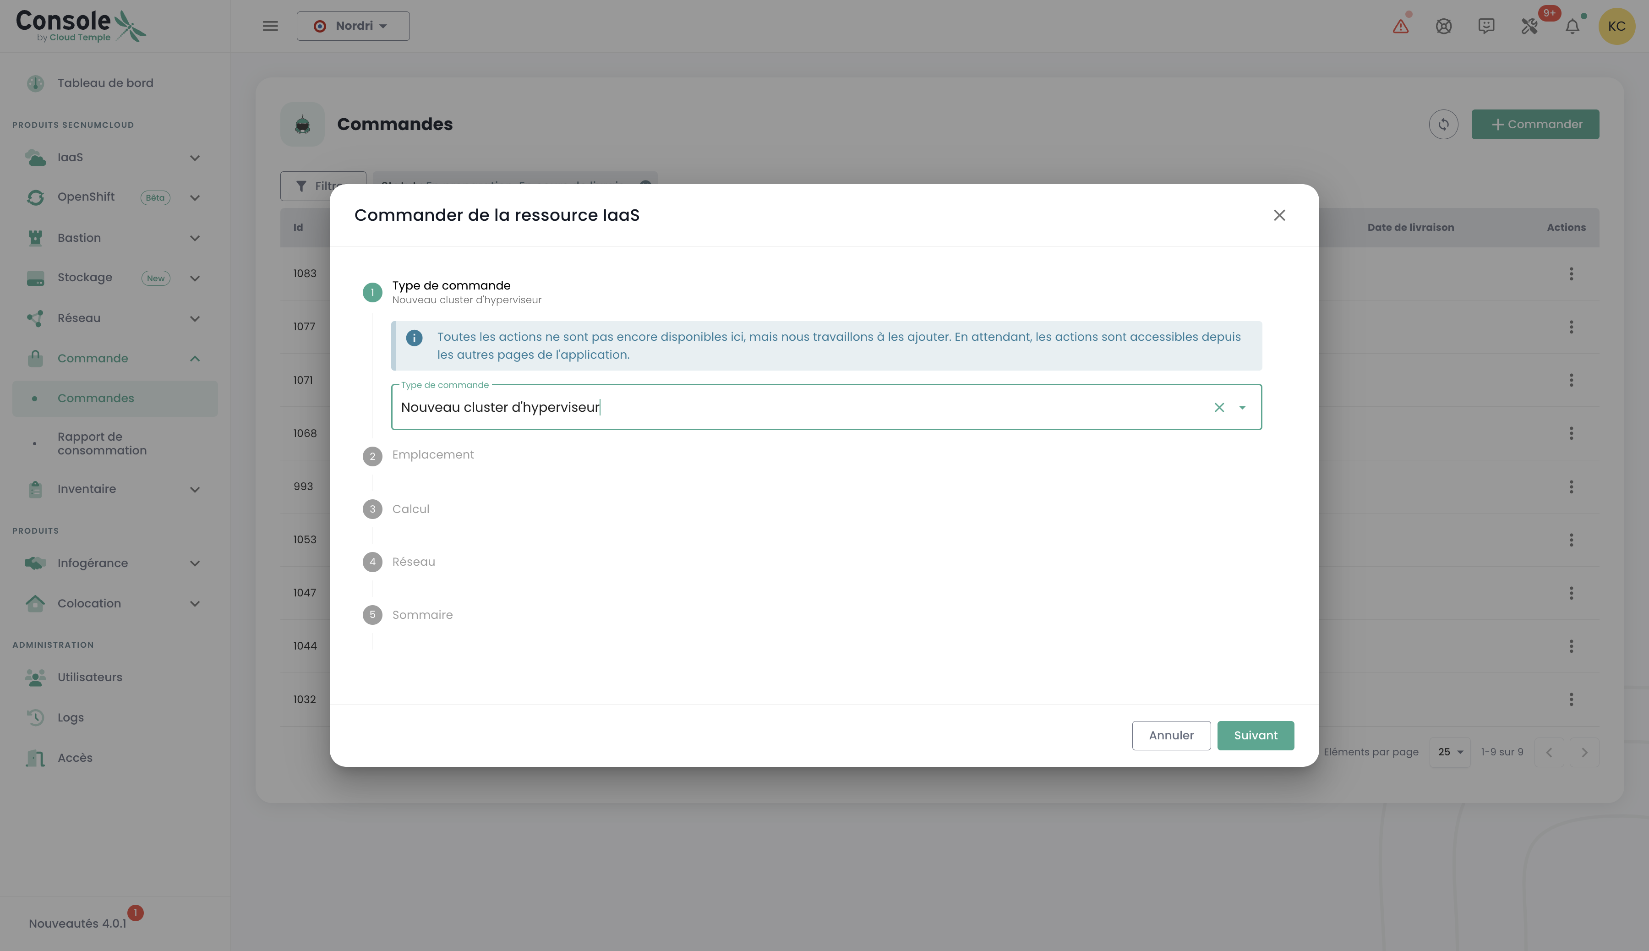Open the support lifebuoy icon
The width and height of the screenshot is (1649, 951).
(1443, 26)
